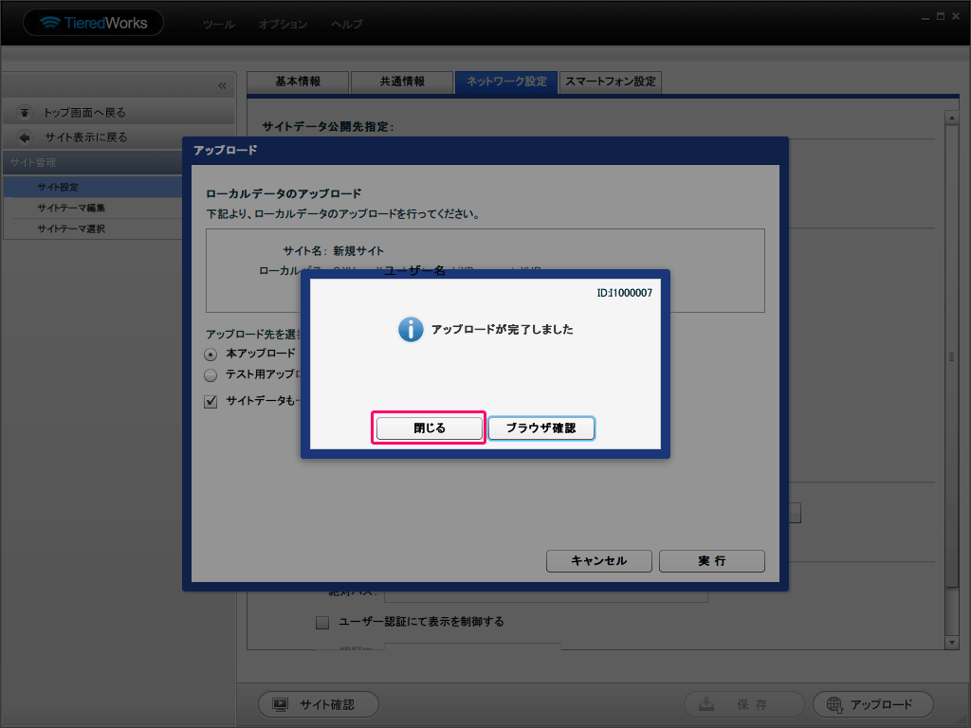971x728 pixels.
Task: Click the home icon beside トップ画面へ戻る
Action: click(25, 113)
